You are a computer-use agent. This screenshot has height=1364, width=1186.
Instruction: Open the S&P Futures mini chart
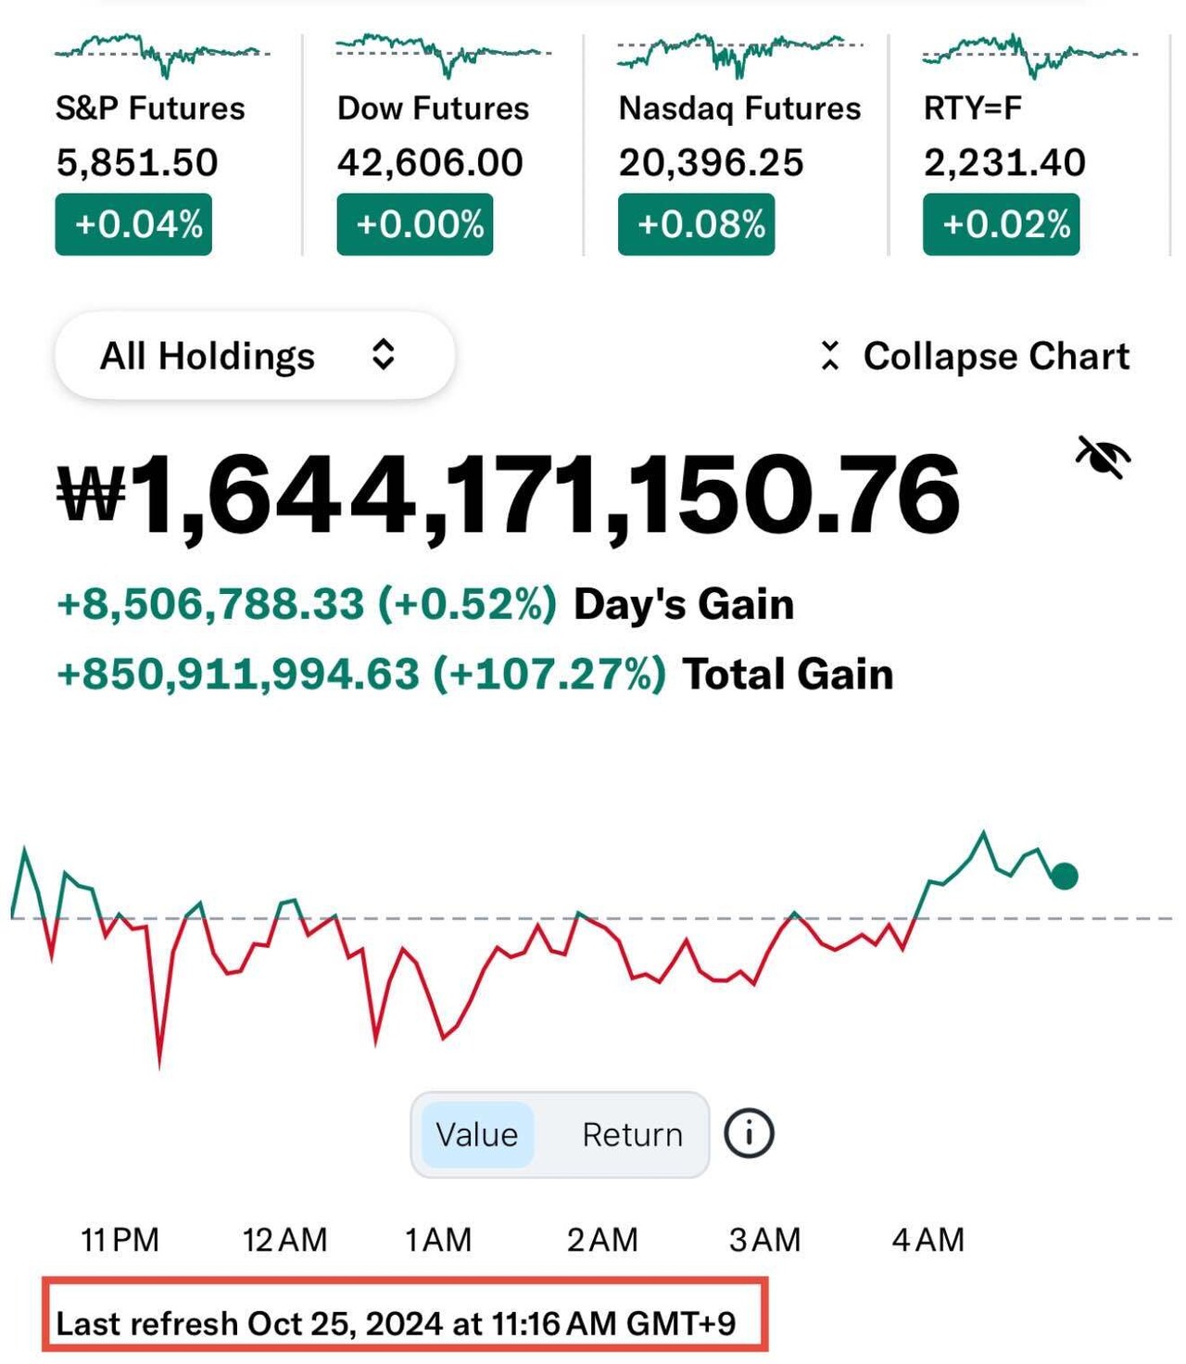(x=162, y=54)
